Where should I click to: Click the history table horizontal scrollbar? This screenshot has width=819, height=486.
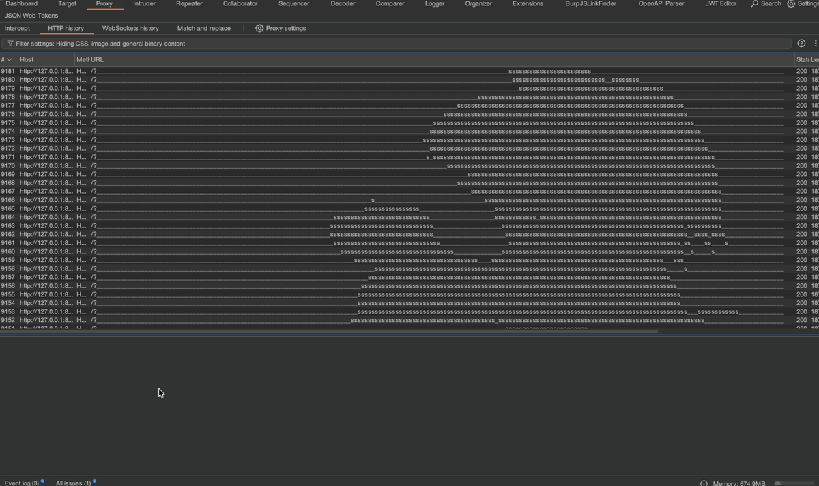pos(329,332)
